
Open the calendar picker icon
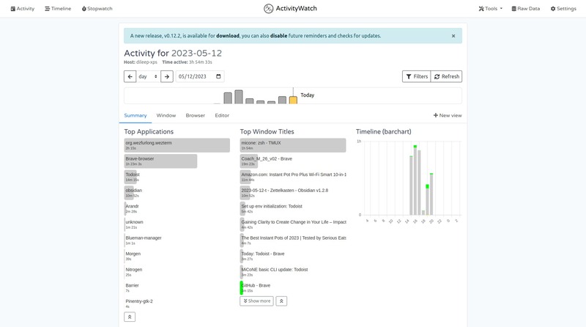218,76
